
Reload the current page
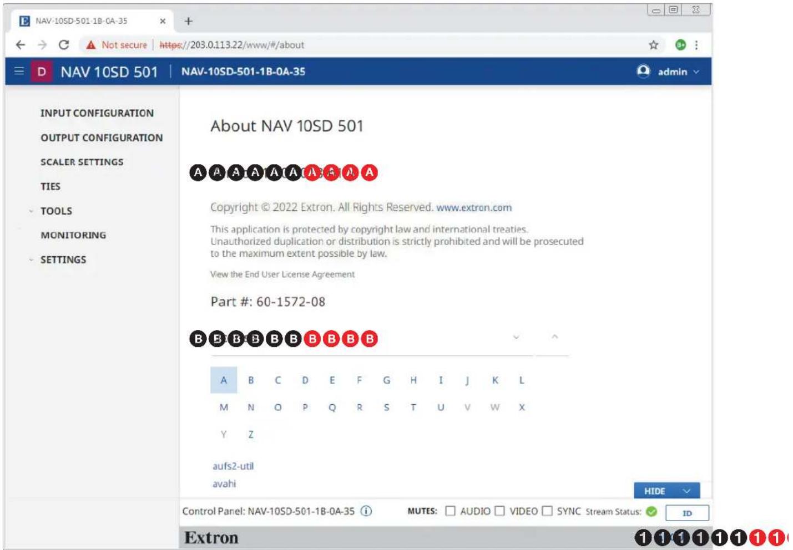(64, 45)
